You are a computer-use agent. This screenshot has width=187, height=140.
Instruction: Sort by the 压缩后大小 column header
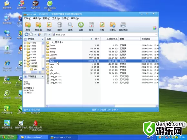click(110, 39)
